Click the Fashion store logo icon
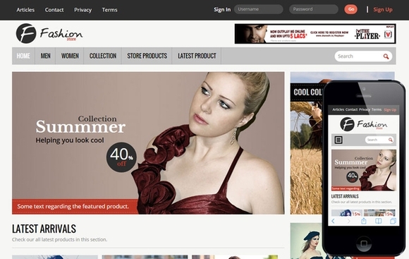The height and width of the screenshot is (259, 409). point(26,33)
